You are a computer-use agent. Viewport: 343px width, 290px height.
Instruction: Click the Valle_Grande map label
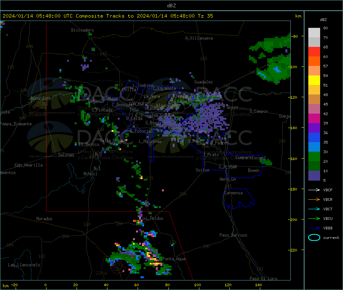coord(114,141)
